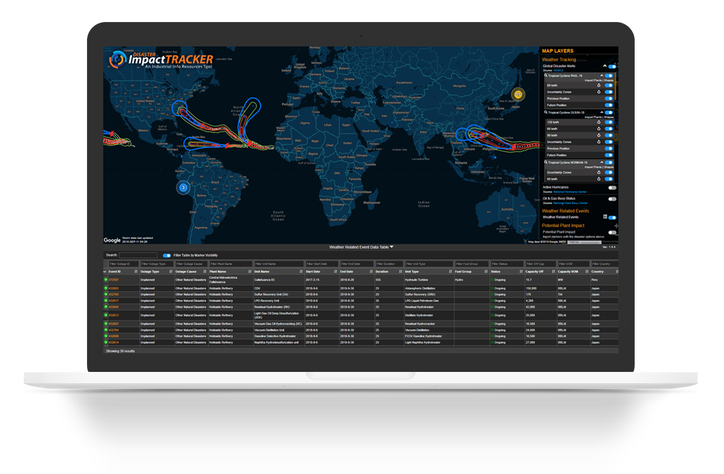Click the Filter Status field
This screenshot has width=724, height=474.
(x=507, y=264)
